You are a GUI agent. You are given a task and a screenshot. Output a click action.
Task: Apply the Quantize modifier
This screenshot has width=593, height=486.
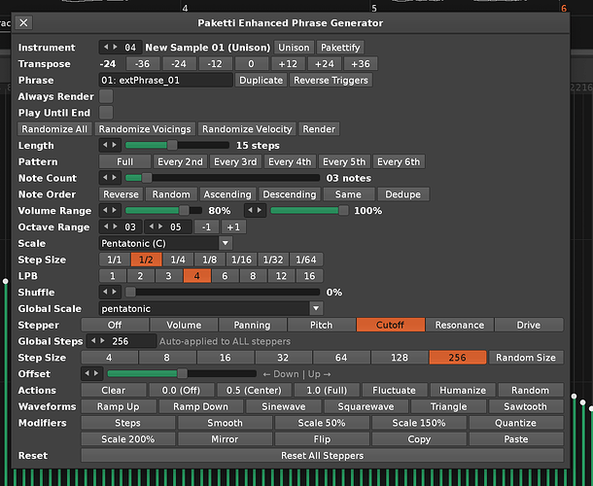(x=516, y=423)
